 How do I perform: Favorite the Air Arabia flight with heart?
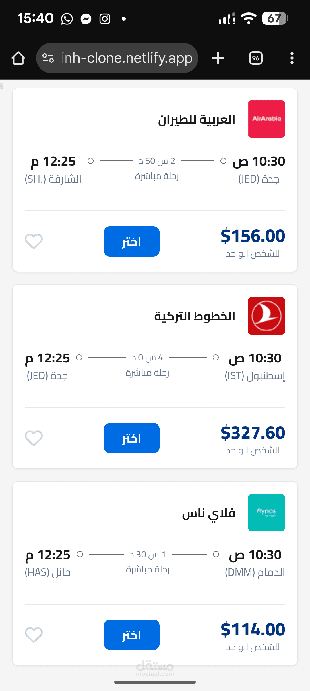coord(34,241)
